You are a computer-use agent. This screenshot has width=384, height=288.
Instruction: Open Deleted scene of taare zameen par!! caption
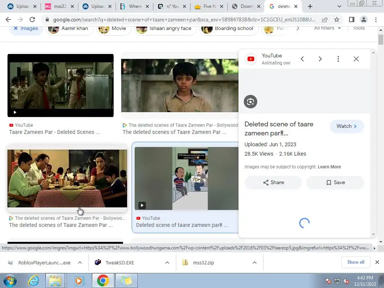182,225
